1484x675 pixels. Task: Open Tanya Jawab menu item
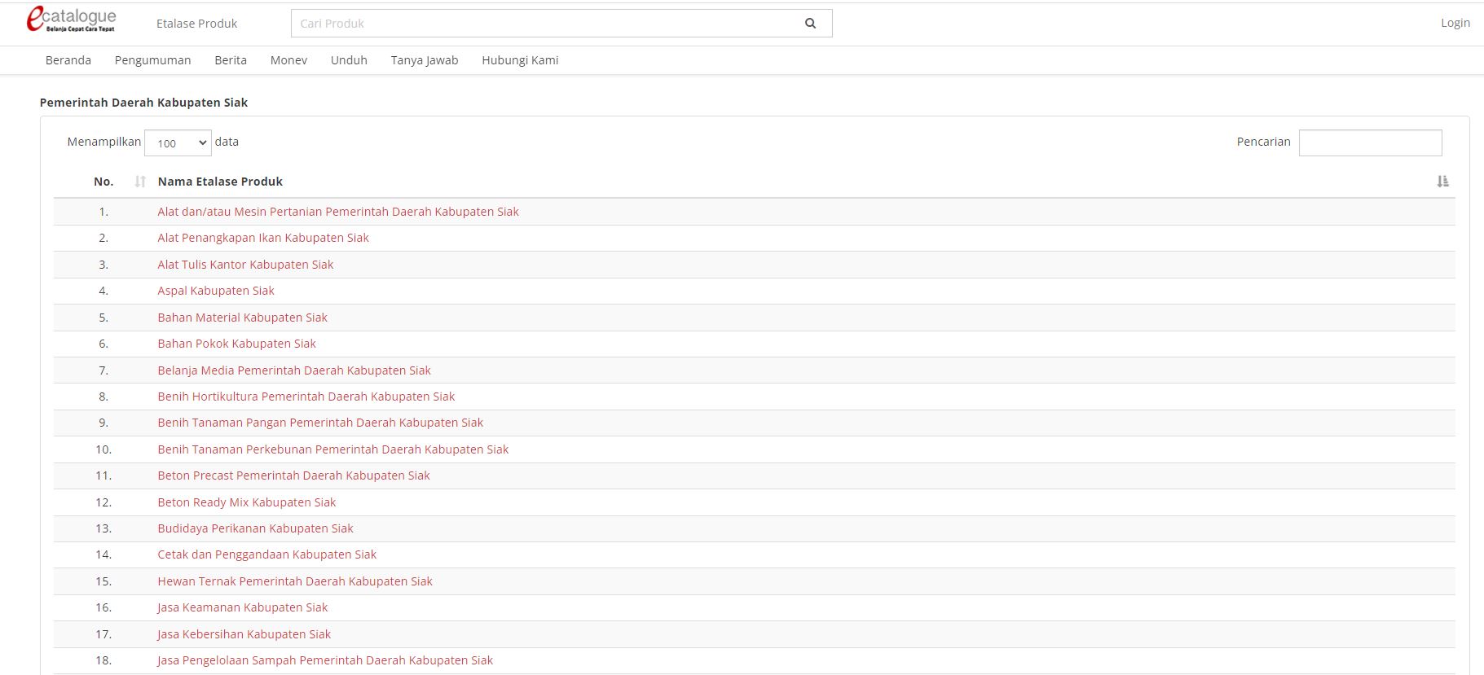point(425,60)
